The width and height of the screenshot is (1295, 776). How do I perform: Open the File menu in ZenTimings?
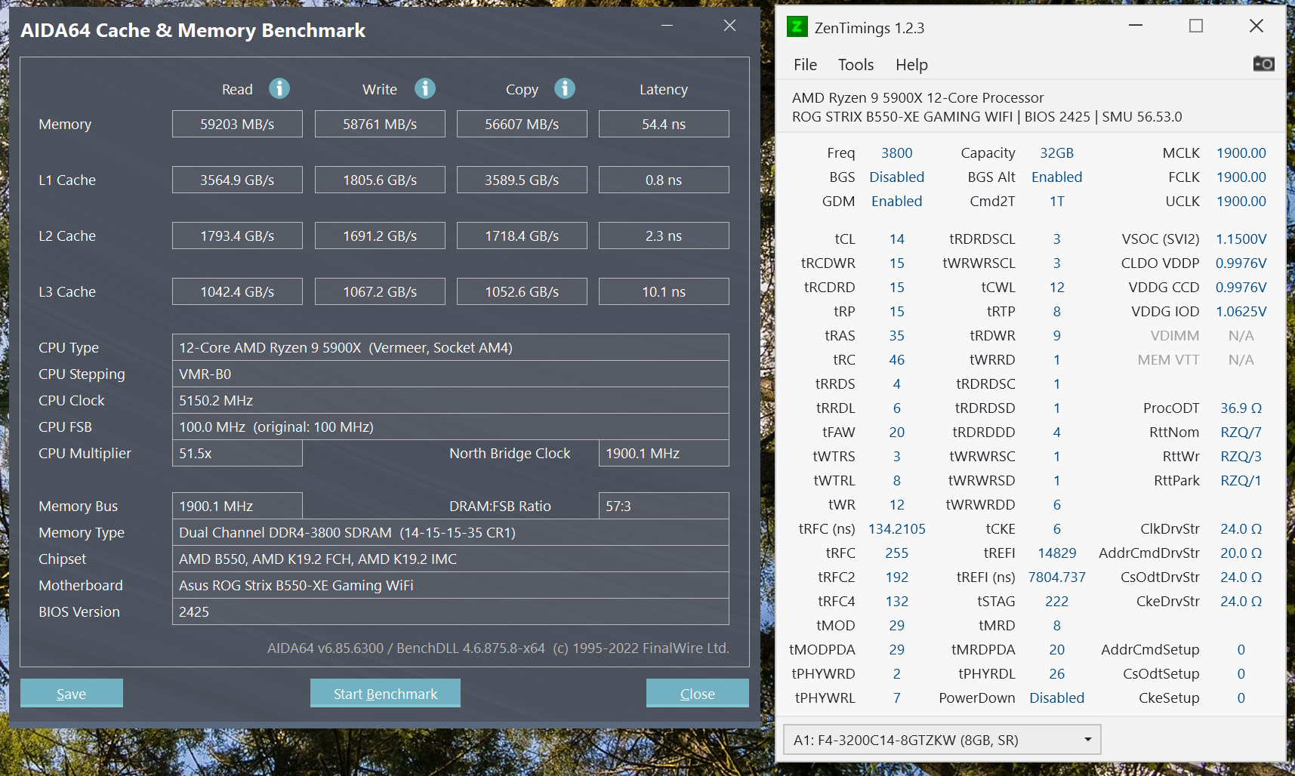tap(805, 65)
